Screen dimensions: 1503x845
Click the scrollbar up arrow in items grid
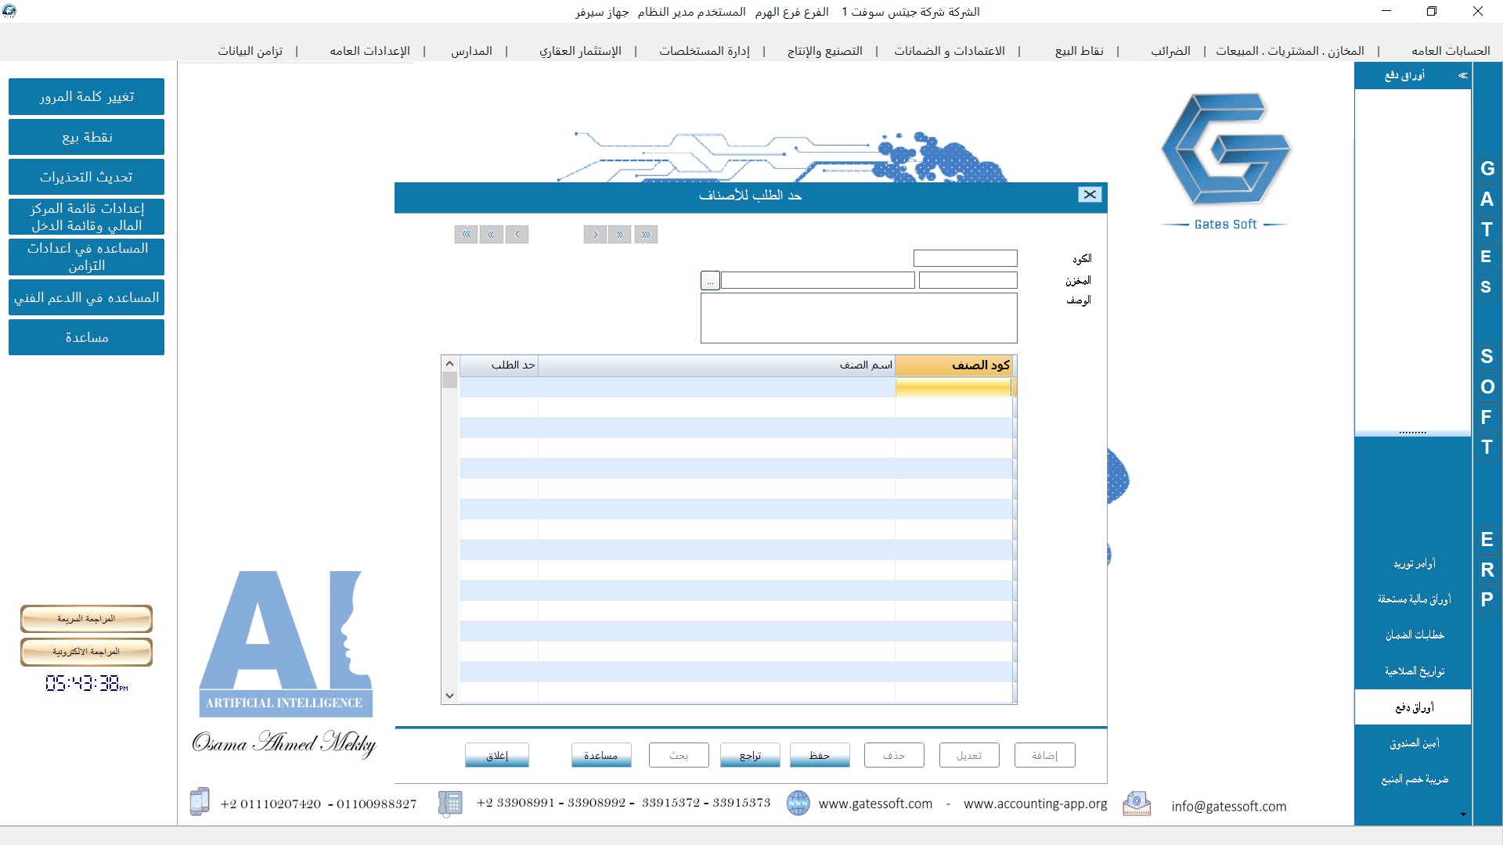pyautogui.click(x=449, y=364)
